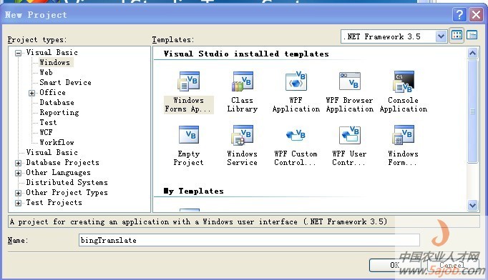This screenshot has height=280, width=488.
Task: Switch templates to small icons view
Action: pos(472,36)
